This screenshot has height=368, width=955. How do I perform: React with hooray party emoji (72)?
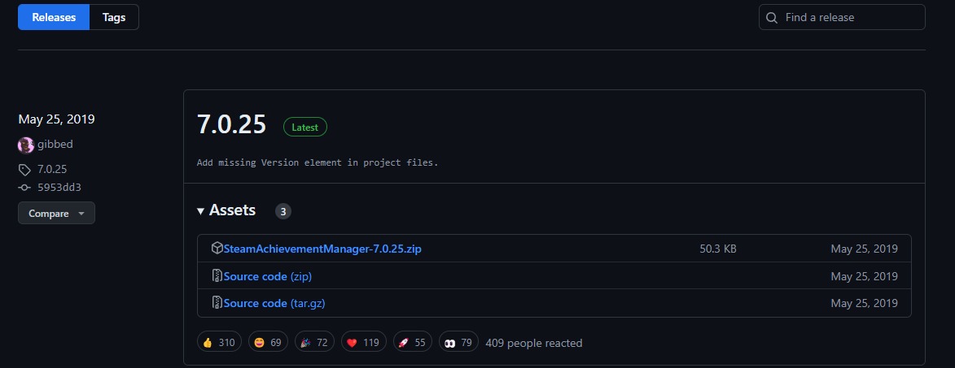pyautogui.click(x=314, y=342)
